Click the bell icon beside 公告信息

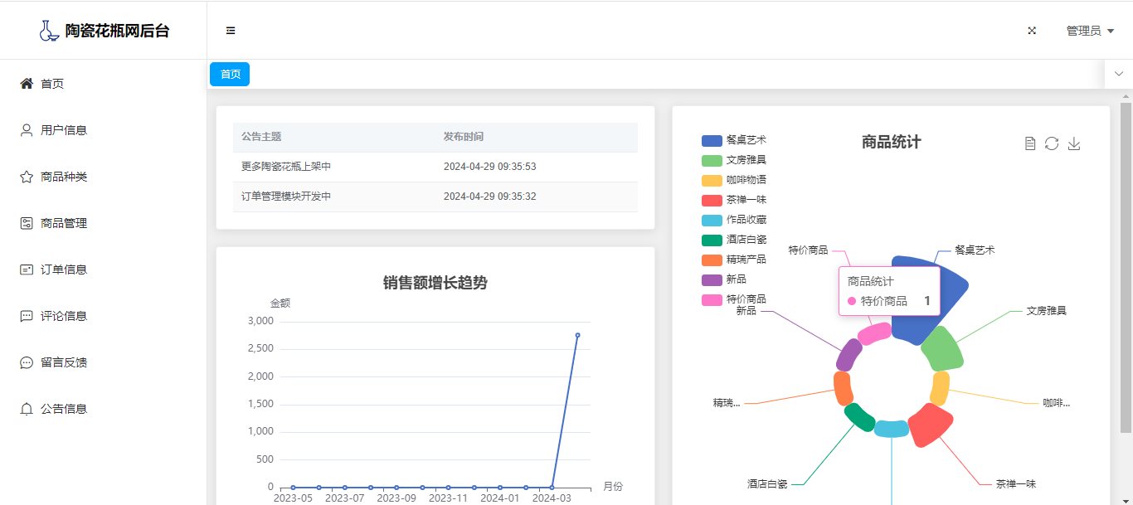pyautogui.click(x=27, y=409)
